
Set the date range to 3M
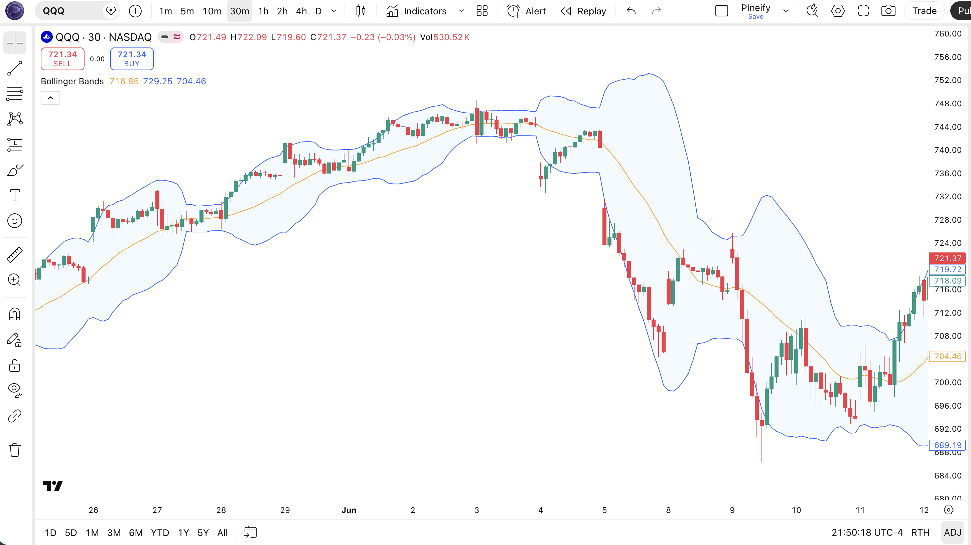pos(114,533)
